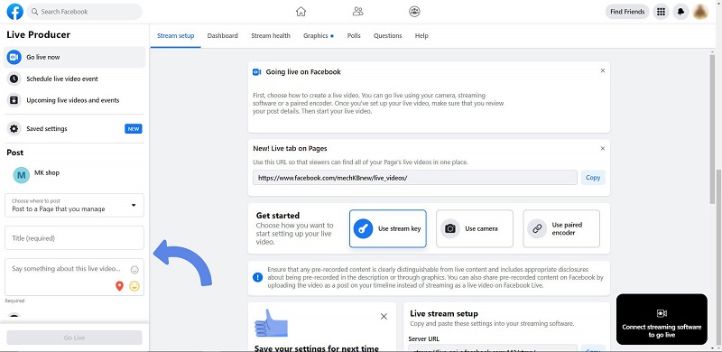Open the account profile avatar

(x=700, y=12)
